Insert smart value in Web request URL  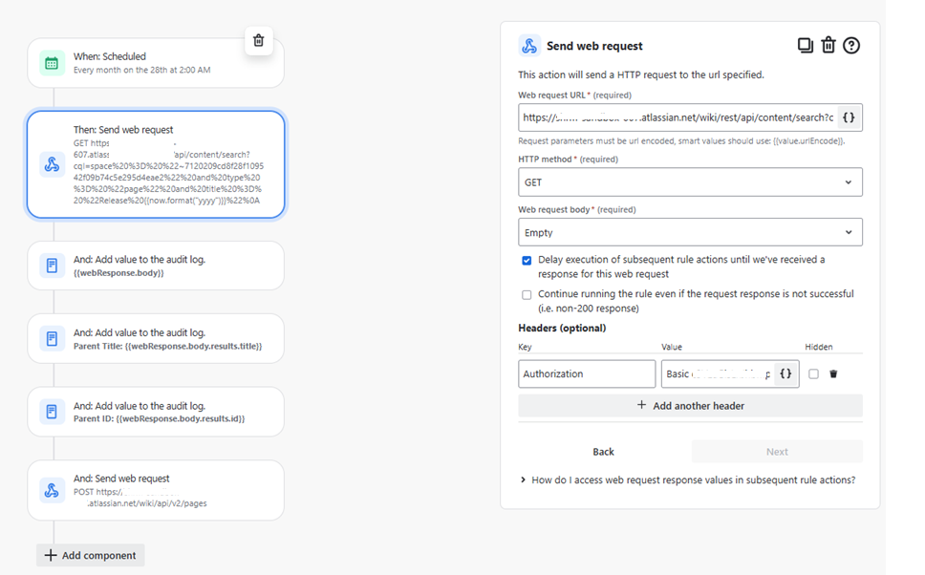pos(849,117)
